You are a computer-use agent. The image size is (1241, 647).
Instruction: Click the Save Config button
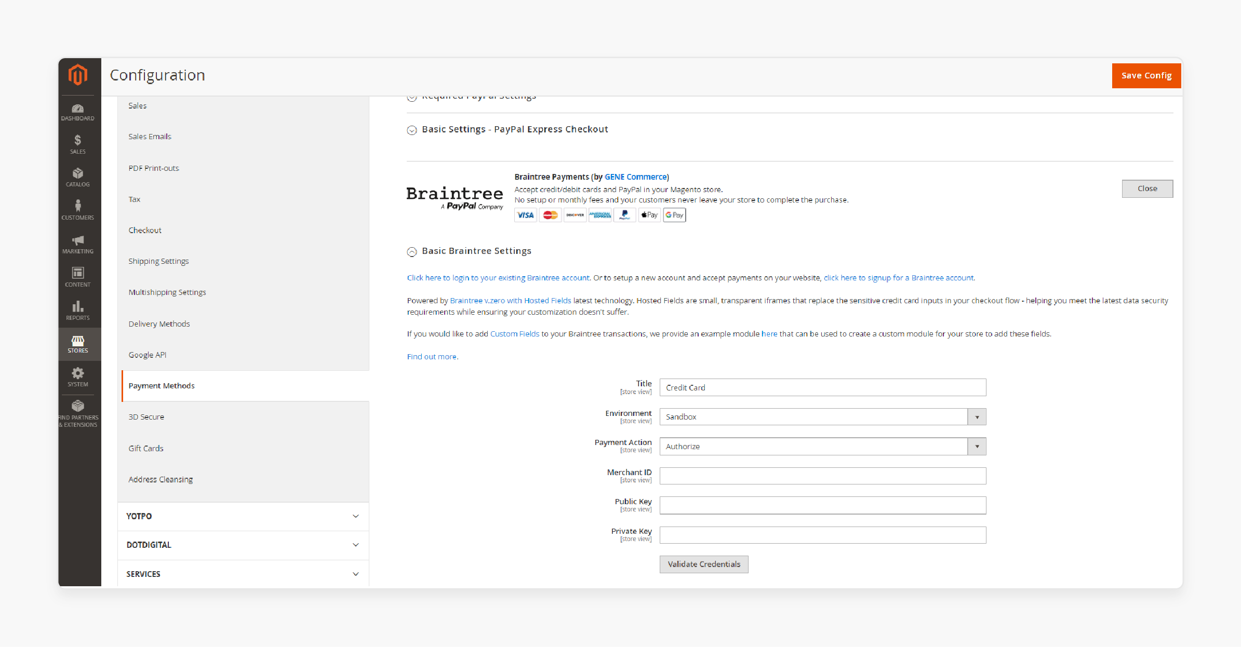1146,76
